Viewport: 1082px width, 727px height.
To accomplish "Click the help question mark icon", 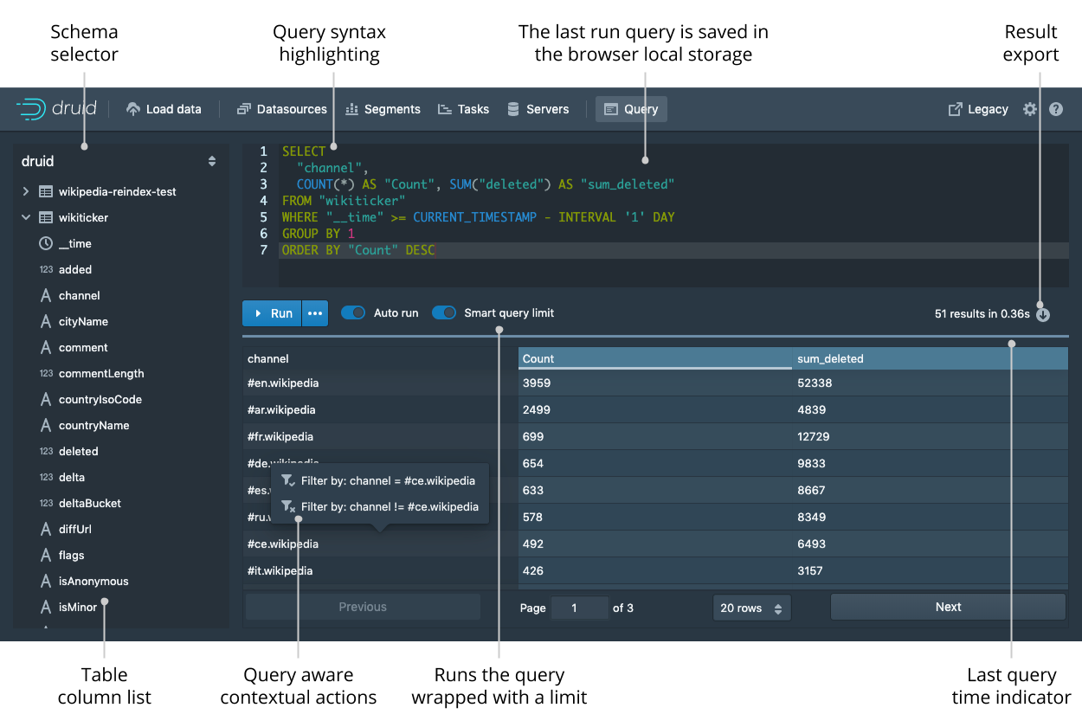I will tap(1056, 109).
